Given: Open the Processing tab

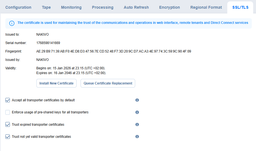Looking at the screenshot, I should click(x=103, y=7).
